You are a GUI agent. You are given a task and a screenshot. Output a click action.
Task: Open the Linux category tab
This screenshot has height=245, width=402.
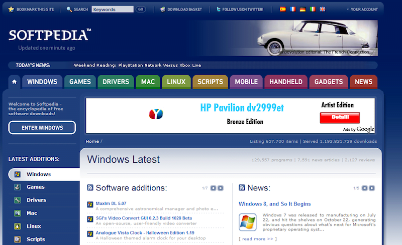coord(176,82)
